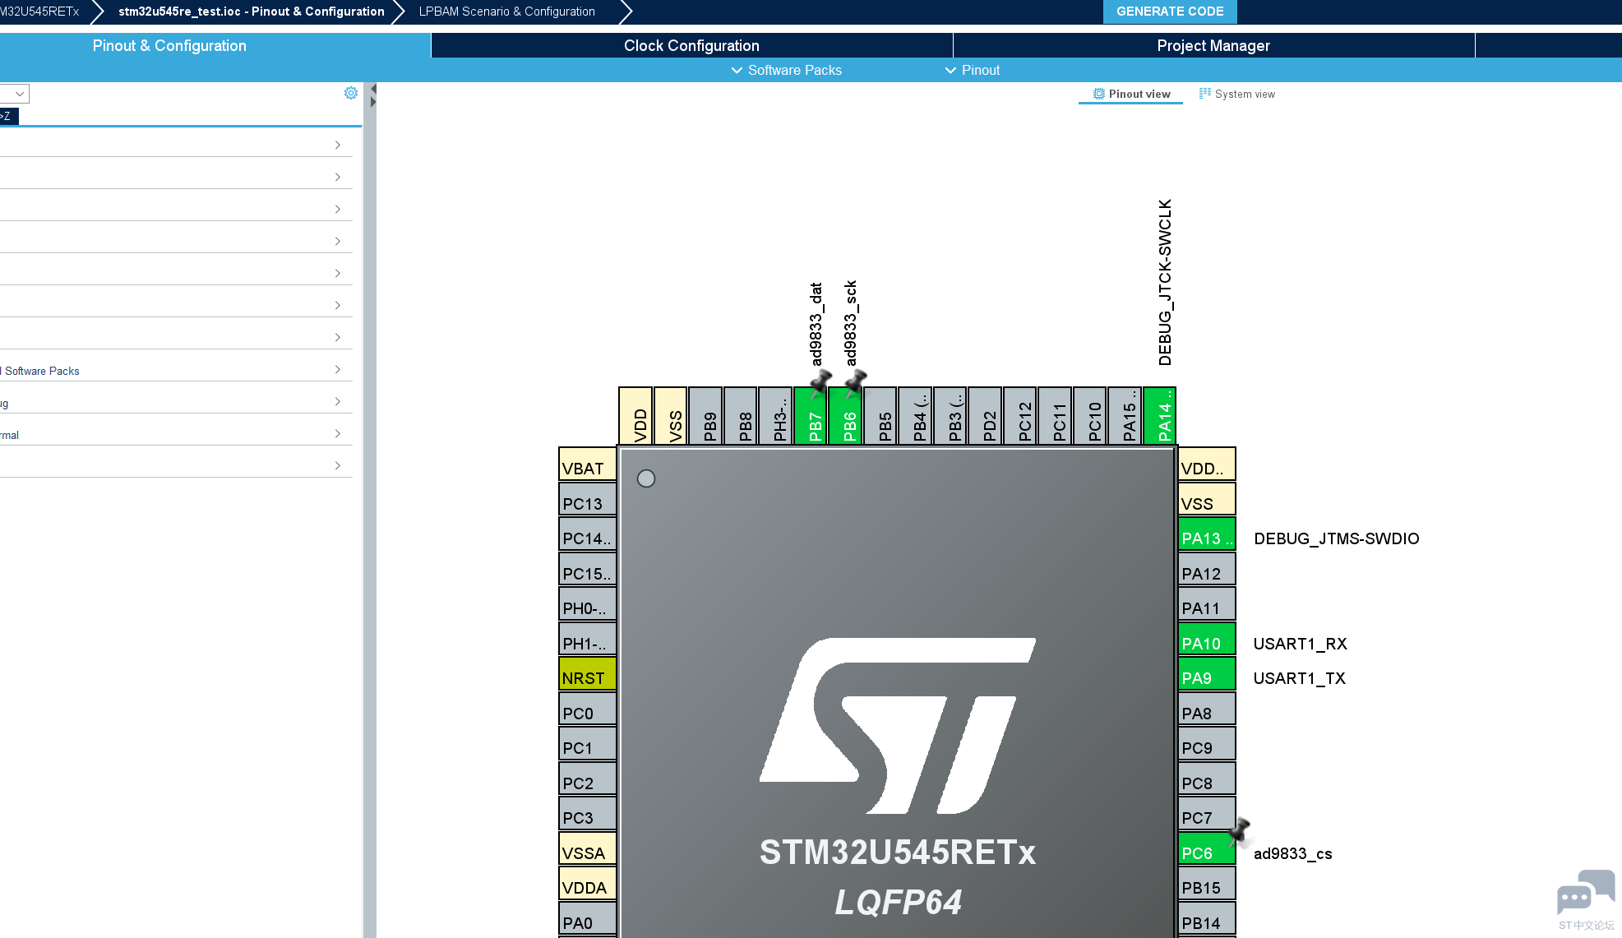The height and width of the screenshot is (938, 1622).
Task: Click the GENERATE CODE button
Action: [1170, 12]
